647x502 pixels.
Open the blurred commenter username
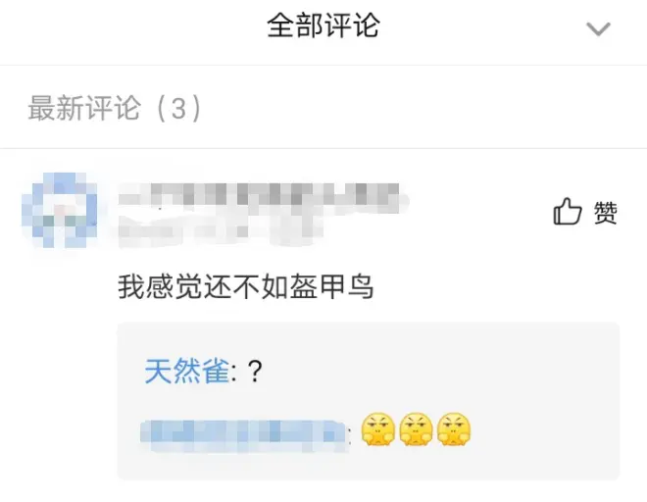tap(259, 194)
